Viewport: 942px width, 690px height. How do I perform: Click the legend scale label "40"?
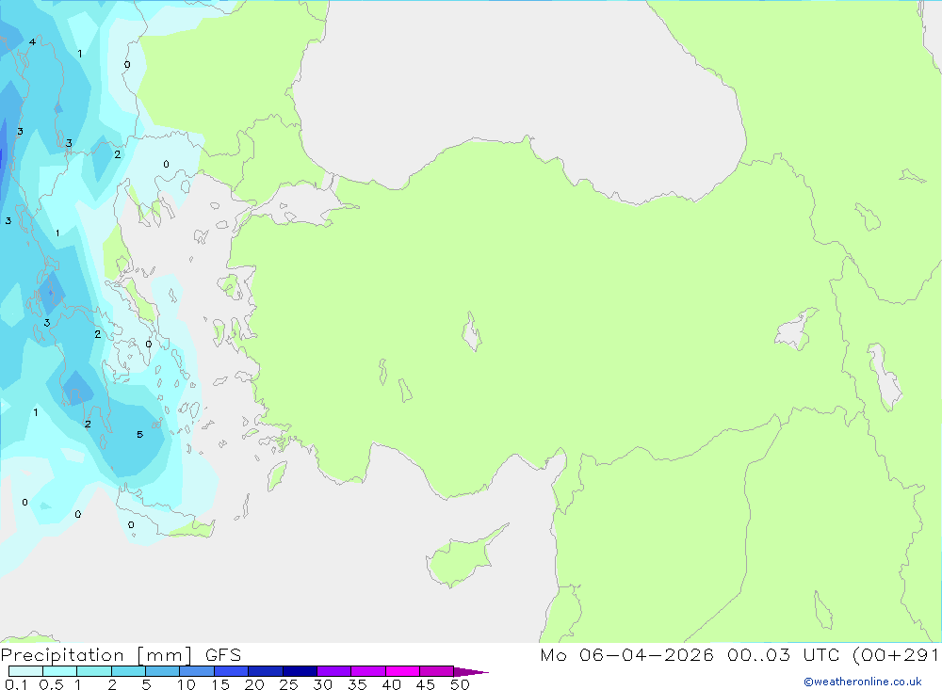click(x=392, y=684)
